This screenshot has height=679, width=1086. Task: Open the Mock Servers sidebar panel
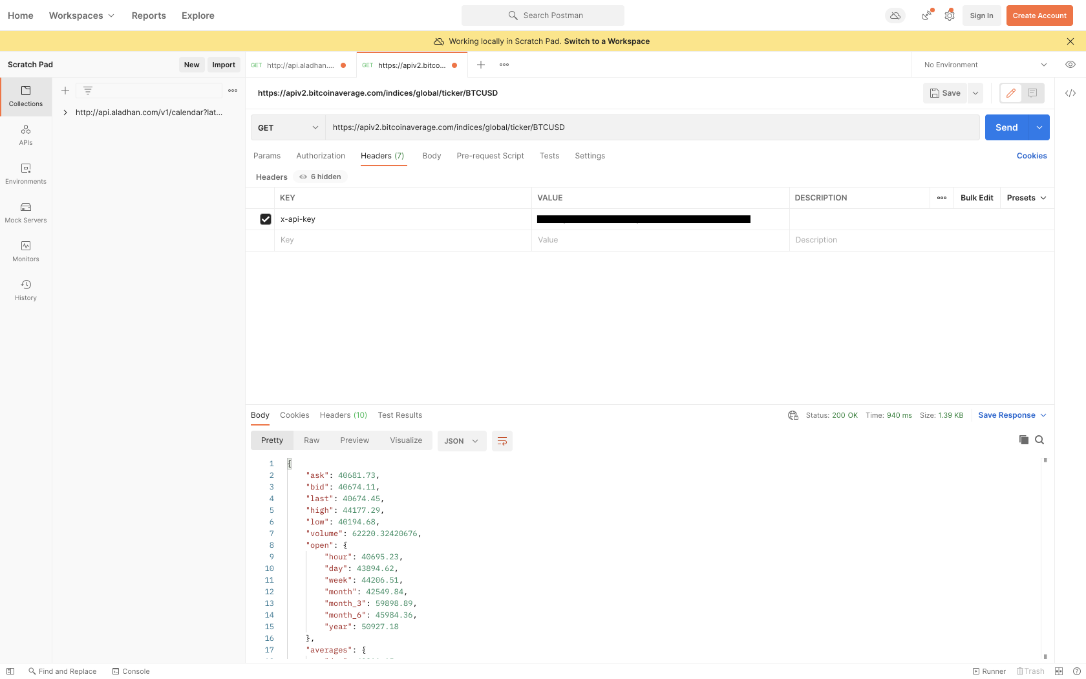click(x=26, y=213)
